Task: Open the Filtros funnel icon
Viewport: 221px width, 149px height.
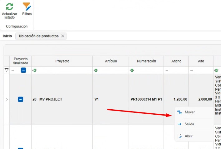Action: coord(27,7)
